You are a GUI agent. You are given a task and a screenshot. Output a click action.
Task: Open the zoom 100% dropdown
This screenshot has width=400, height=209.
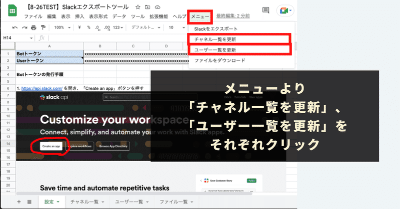pos(62,27)
